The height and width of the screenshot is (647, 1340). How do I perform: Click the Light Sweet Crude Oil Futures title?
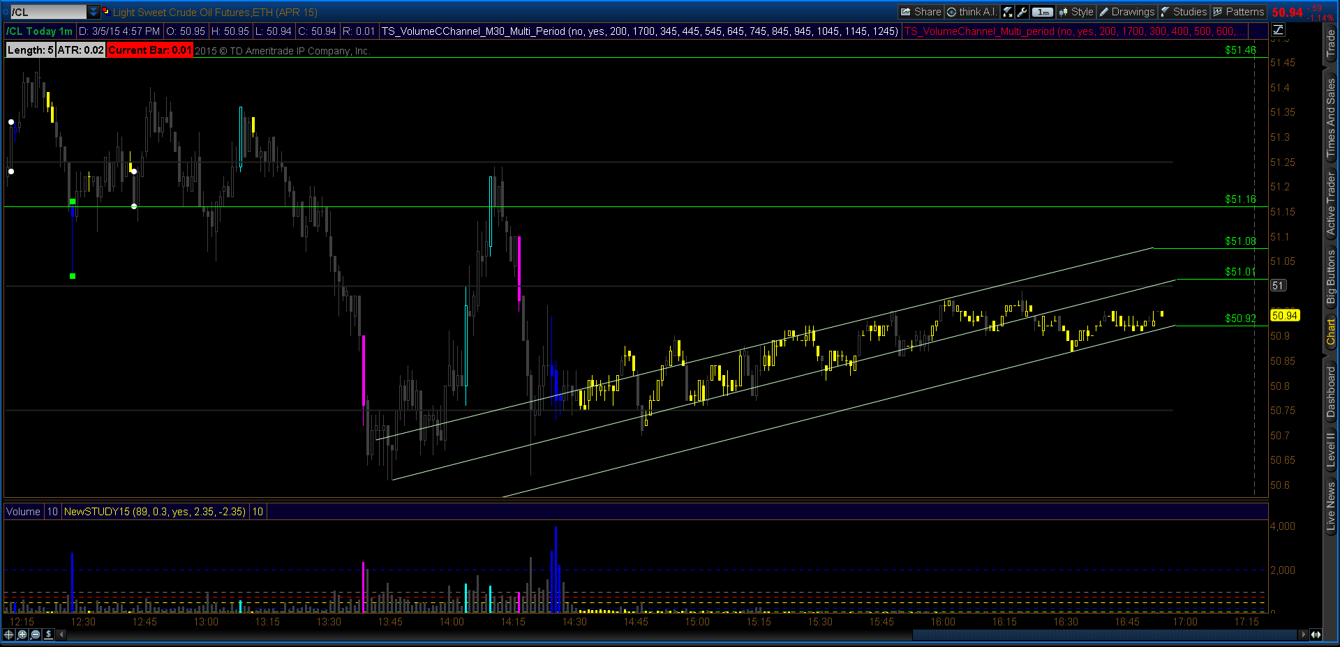(x=215, y=12)
